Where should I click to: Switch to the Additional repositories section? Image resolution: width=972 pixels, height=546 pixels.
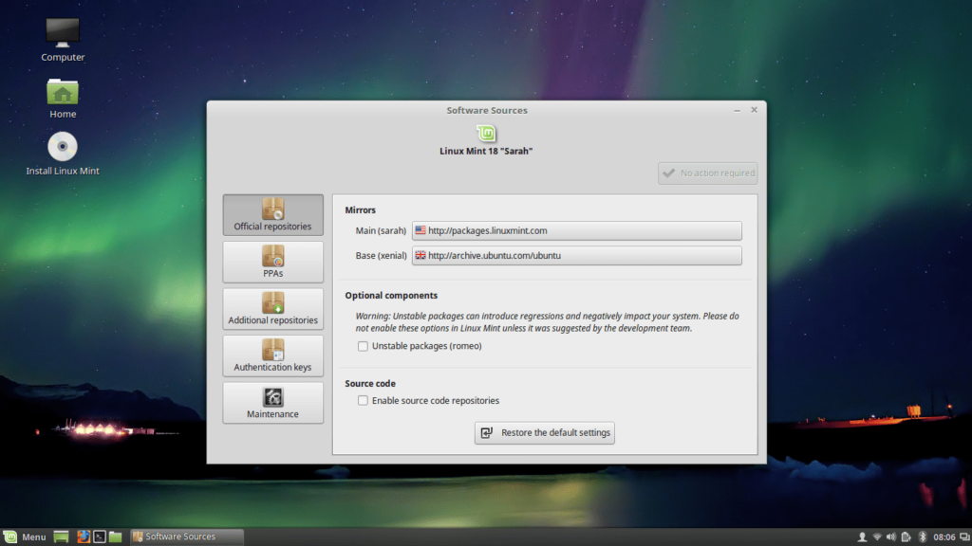pos(272,309)
